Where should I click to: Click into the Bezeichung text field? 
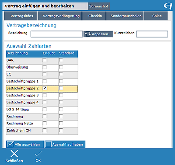coord(56,34)
